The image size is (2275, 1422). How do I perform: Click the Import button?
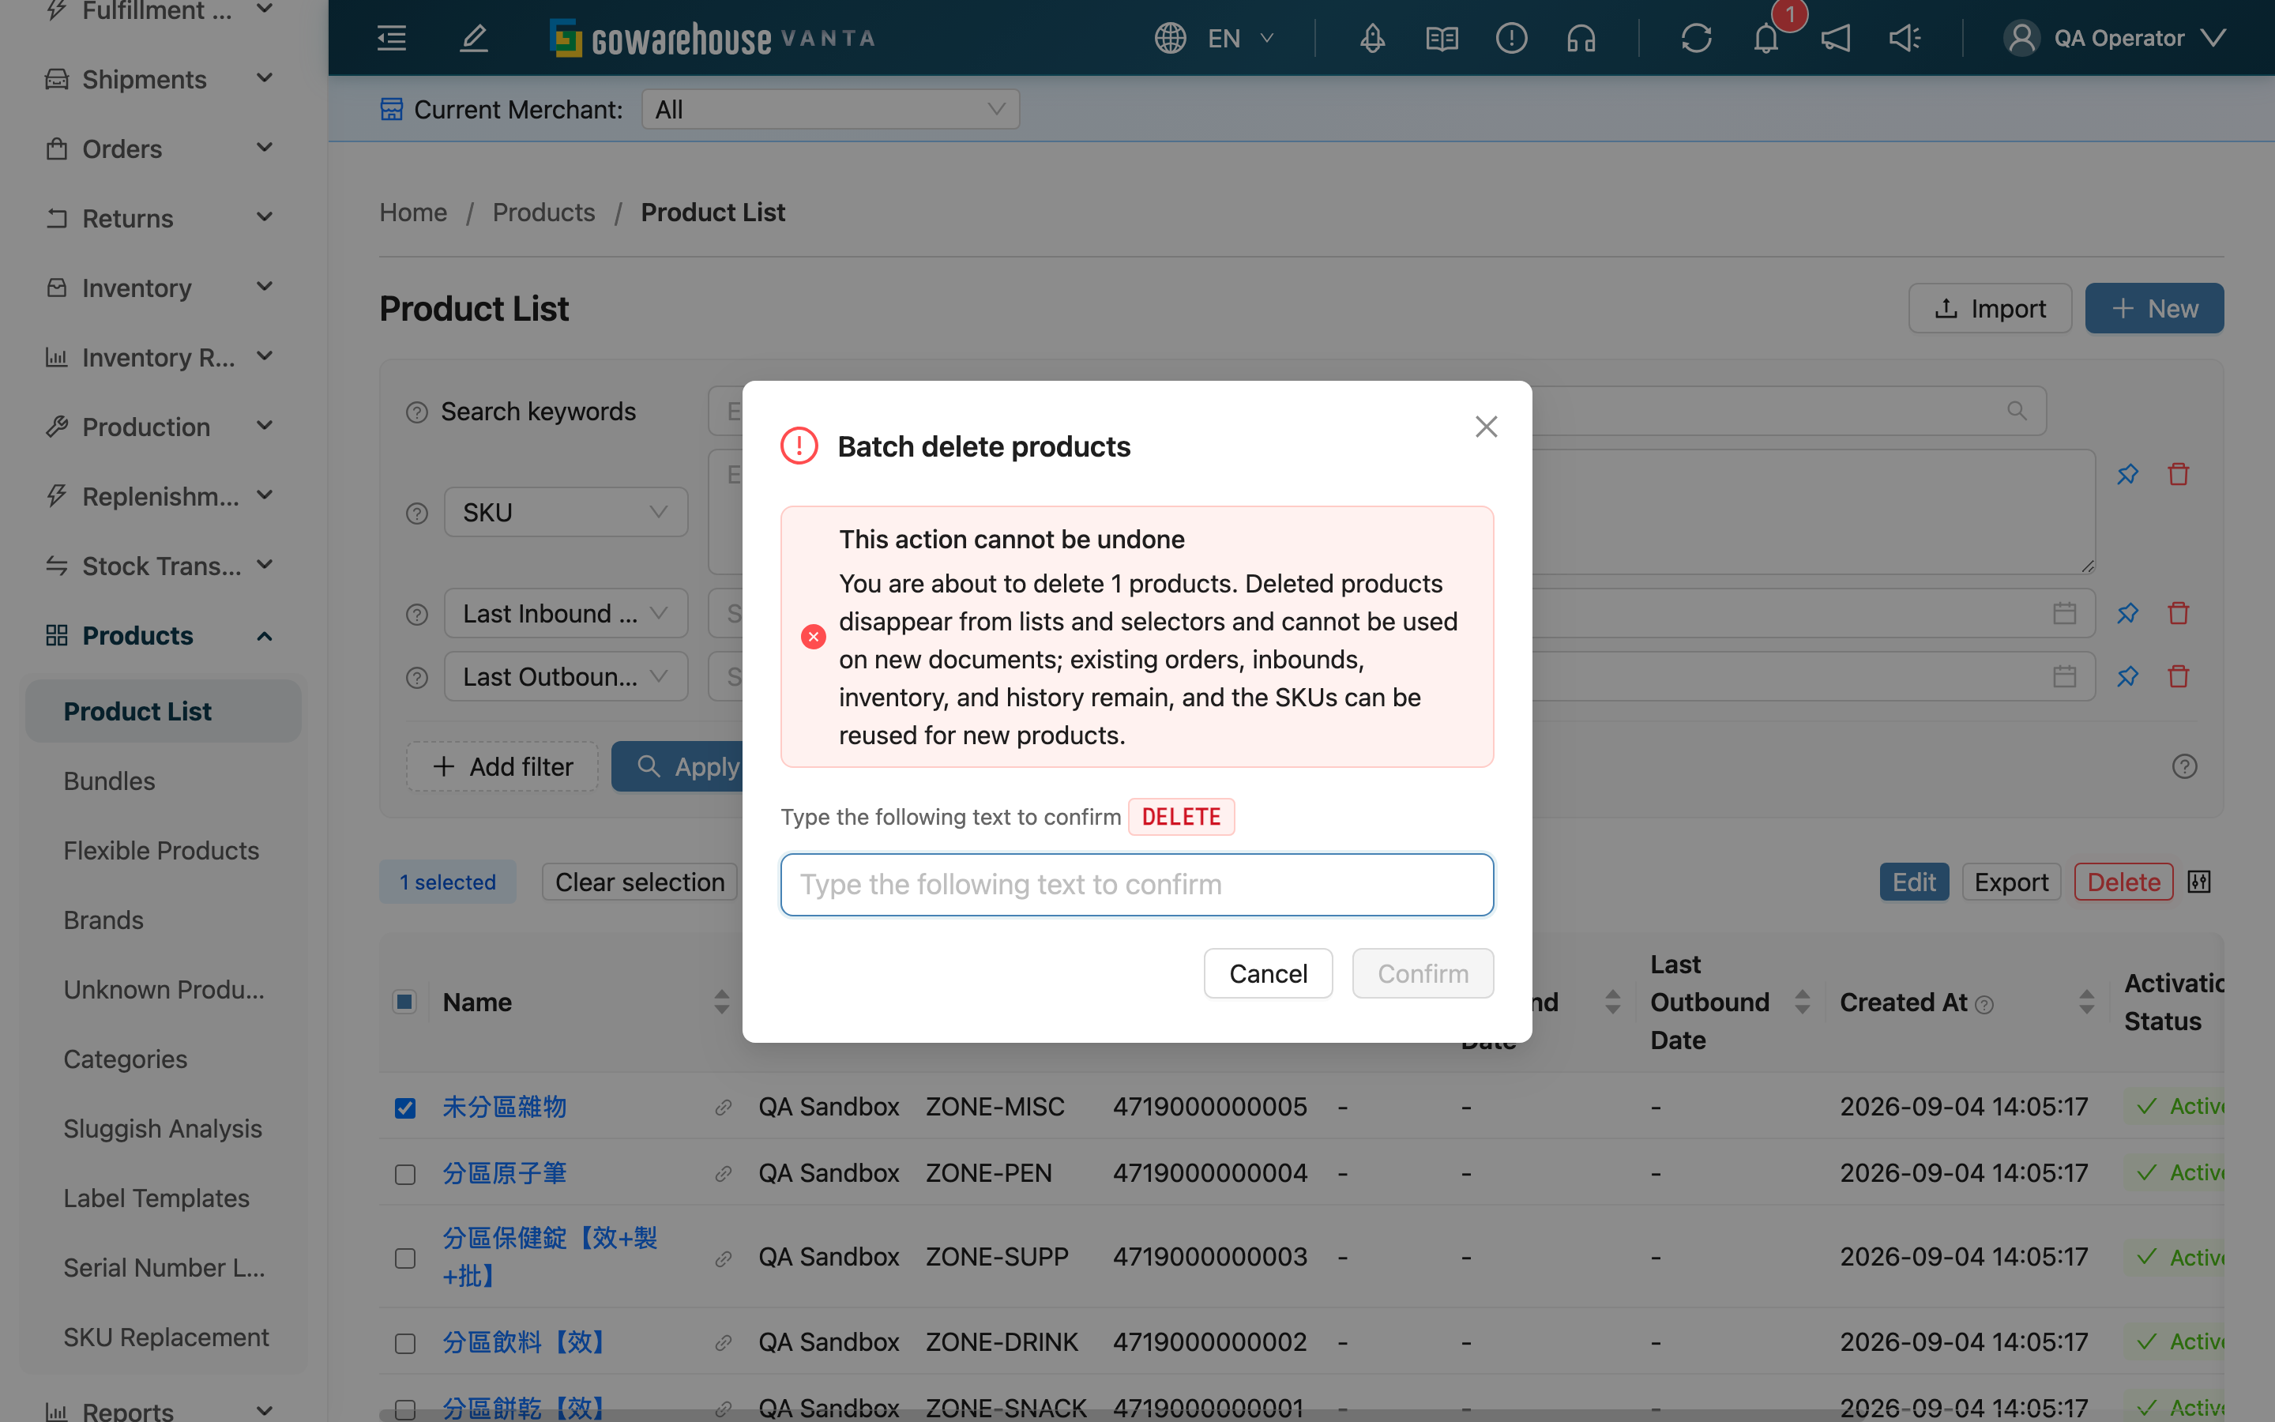point(1990,308)
